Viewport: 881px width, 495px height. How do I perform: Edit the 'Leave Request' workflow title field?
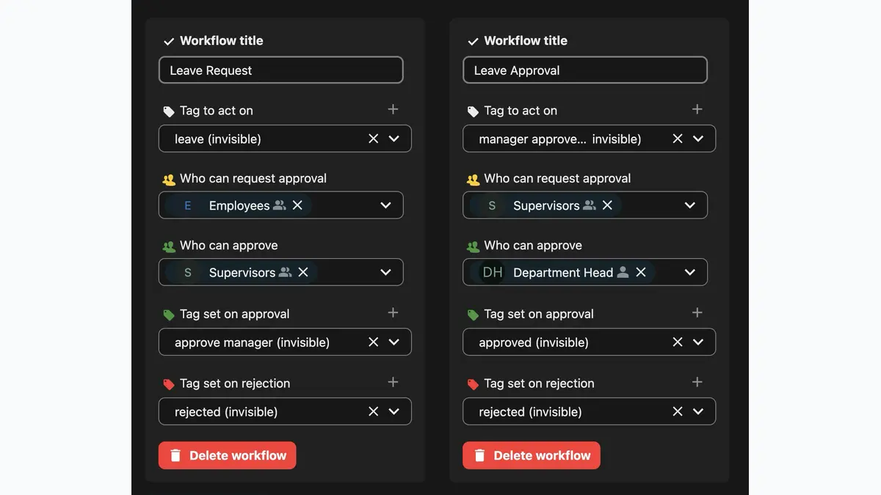click(x=281, y=70)
